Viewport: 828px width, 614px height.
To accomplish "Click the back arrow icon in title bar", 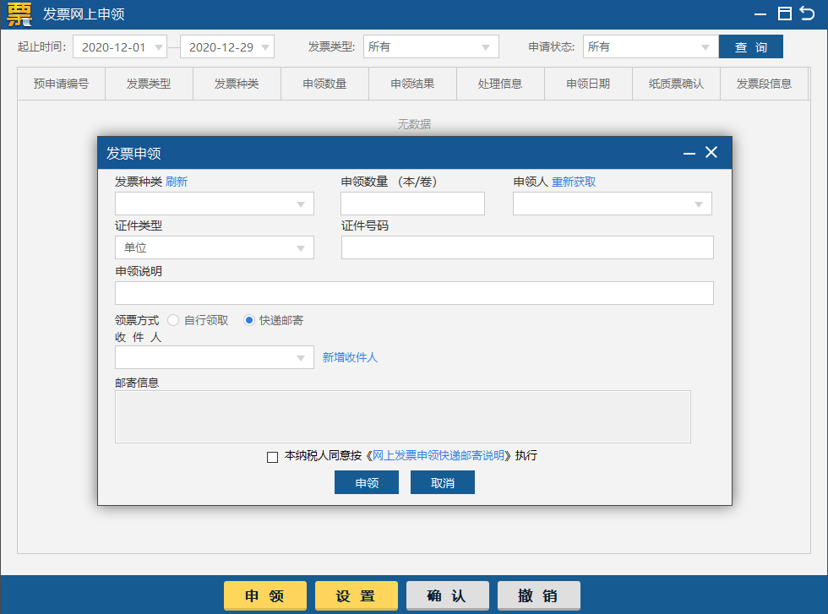I will (808, 14).
